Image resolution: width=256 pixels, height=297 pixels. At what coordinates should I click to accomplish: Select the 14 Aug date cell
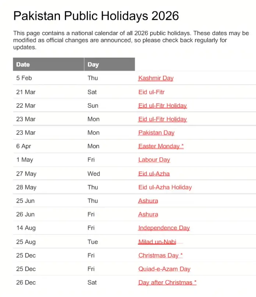26,228
